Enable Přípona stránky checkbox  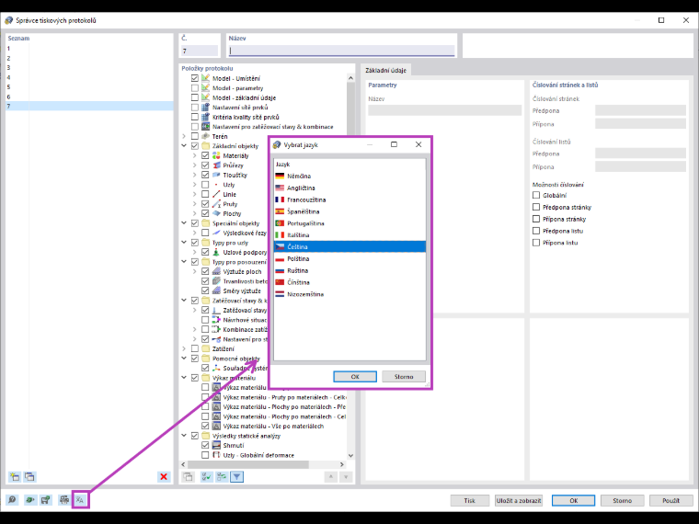(x=536, y=219)
